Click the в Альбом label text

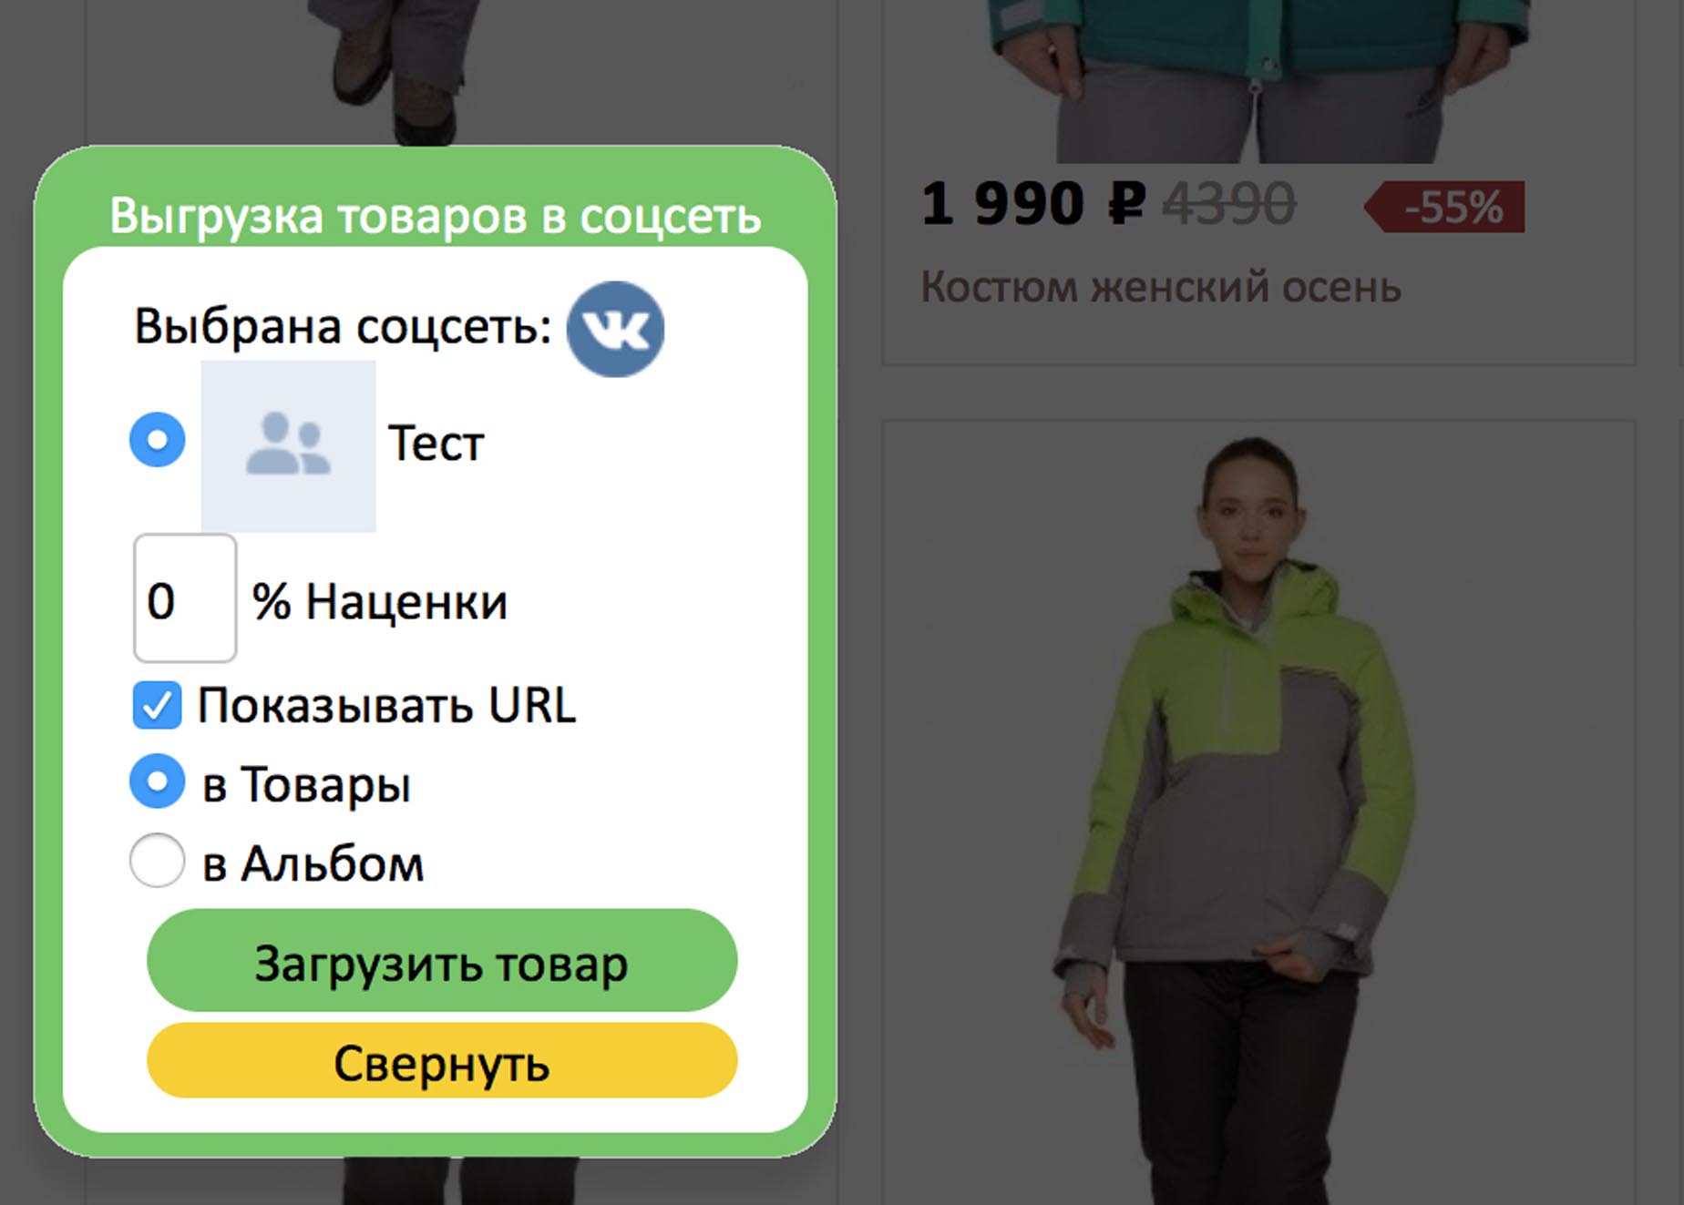313,863
